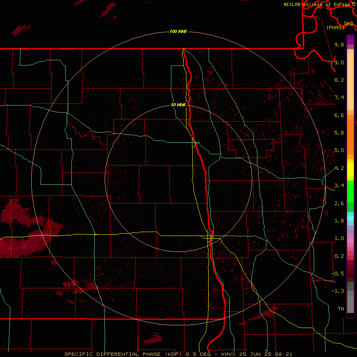The image size is (357, 357).
Task: Click the 2.6 scale value
Action: point(339,203)
